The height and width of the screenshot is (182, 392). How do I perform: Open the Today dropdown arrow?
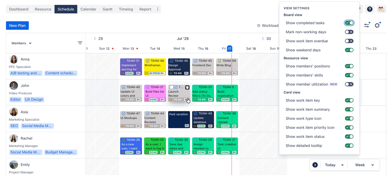tap(342, 165)
